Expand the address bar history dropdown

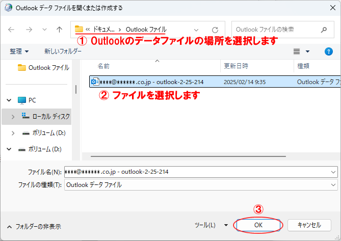196,30
